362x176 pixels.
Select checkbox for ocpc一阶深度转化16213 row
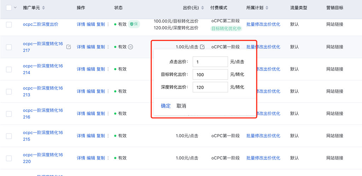pos(9,91)
